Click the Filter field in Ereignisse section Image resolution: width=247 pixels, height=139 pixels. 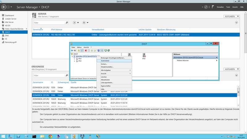(49, 75)
